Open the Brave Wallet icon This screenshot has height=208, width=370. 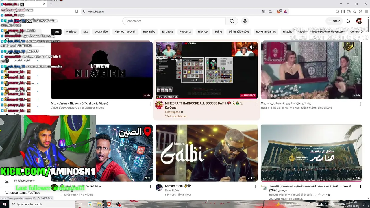pyautogui.click(x=349, y=12)
